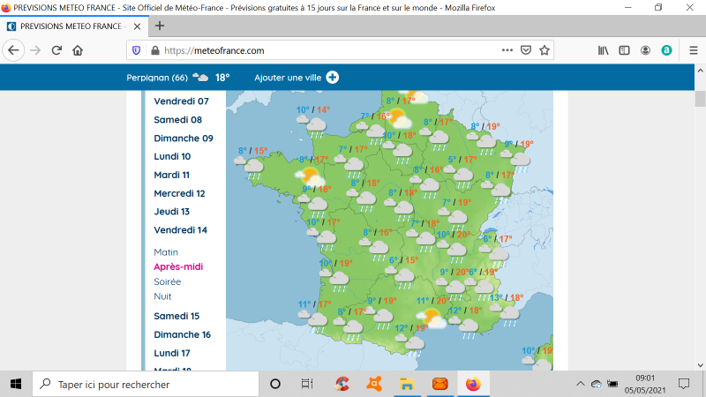
Task: Click sunny icon below 11°/20° on south coast
Action: [431, 318]
